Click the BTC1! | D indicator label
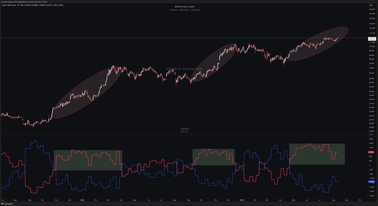The image size is (378, 206). pyautogui.click(x=185, y=131)
